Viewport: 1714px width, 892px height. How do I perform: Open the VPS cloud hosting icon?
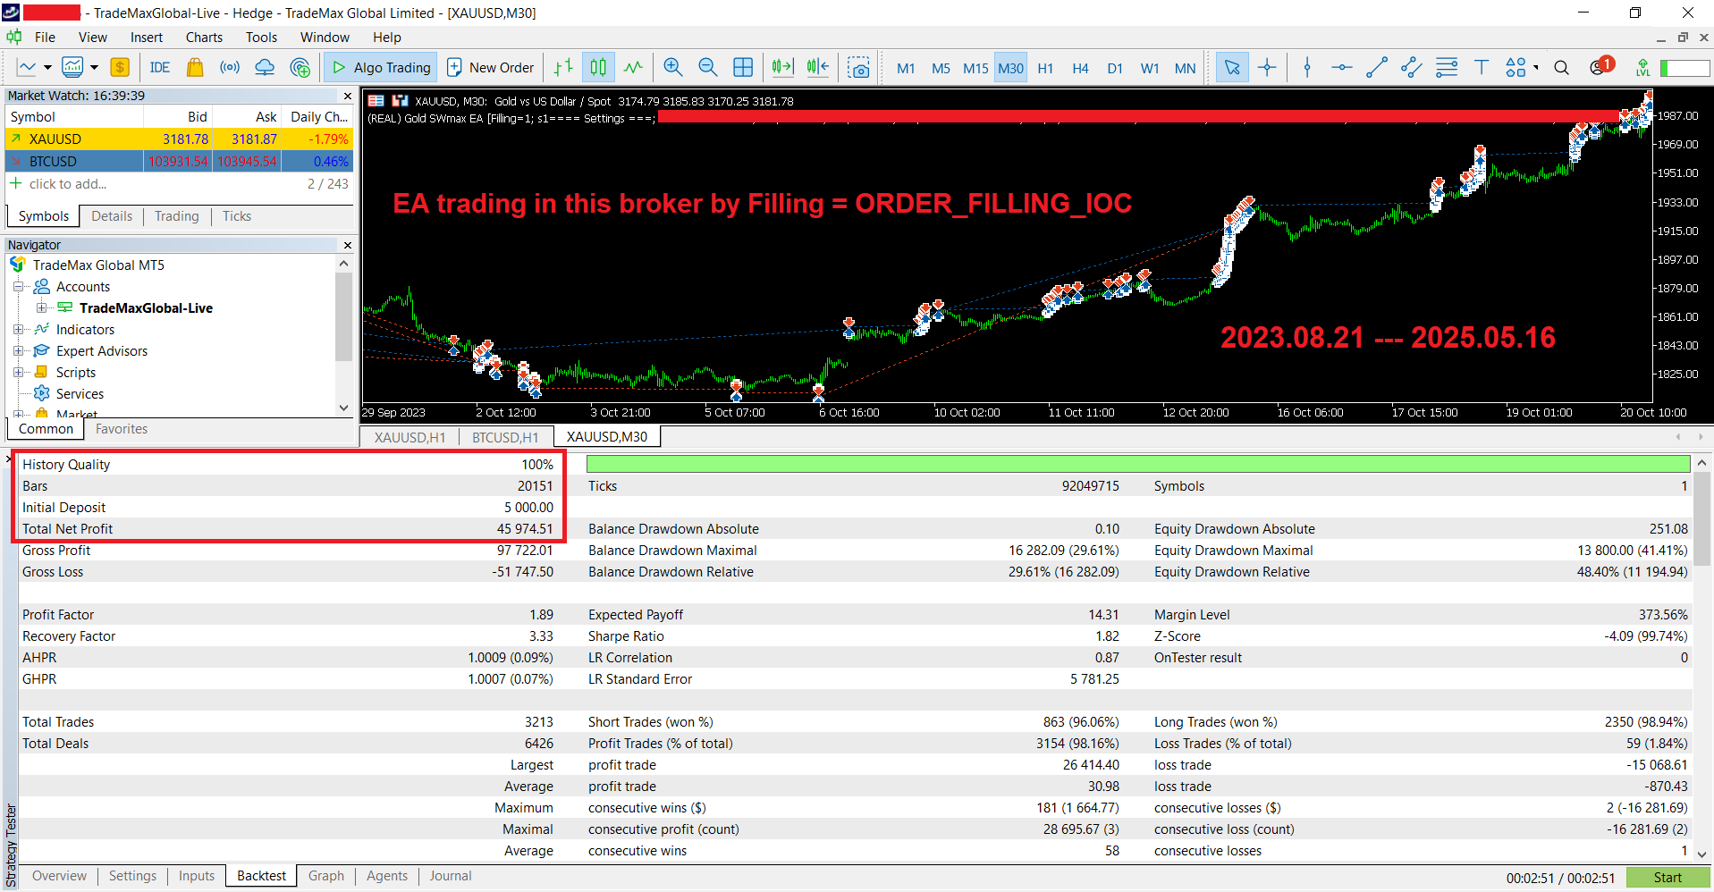pyautogui.click(x=265, y=67)
